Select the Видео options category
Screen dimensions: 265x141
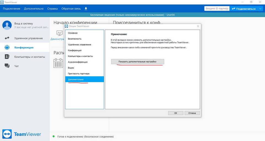[84, 68]
